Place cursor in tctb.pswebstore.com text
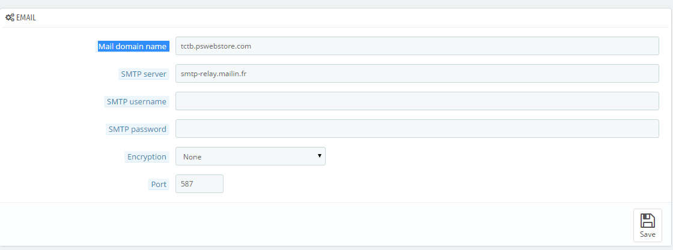 pyautogui.click(x=216, y=46)
